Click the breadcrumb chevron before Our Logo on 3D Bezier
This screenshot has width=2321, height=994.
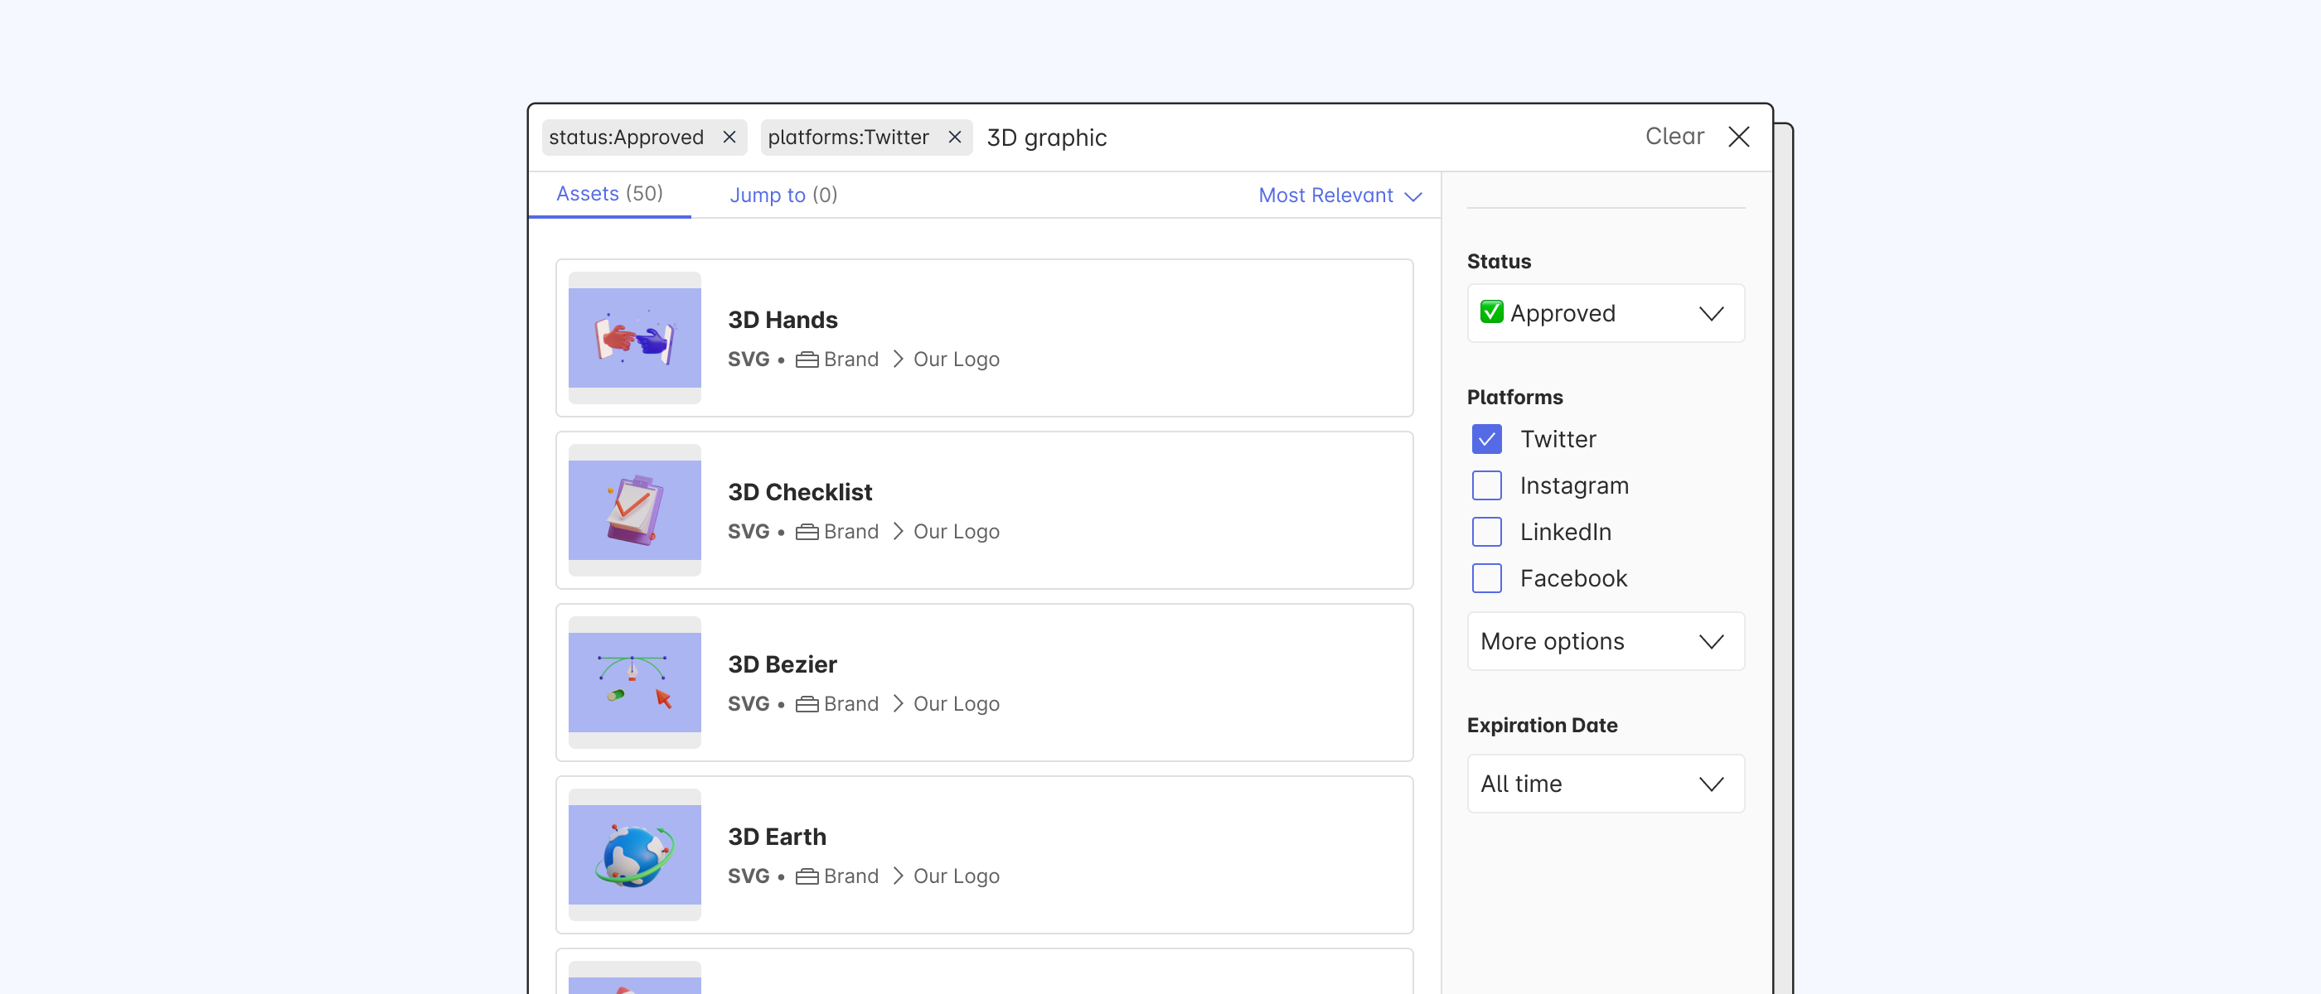pos(898,703)
